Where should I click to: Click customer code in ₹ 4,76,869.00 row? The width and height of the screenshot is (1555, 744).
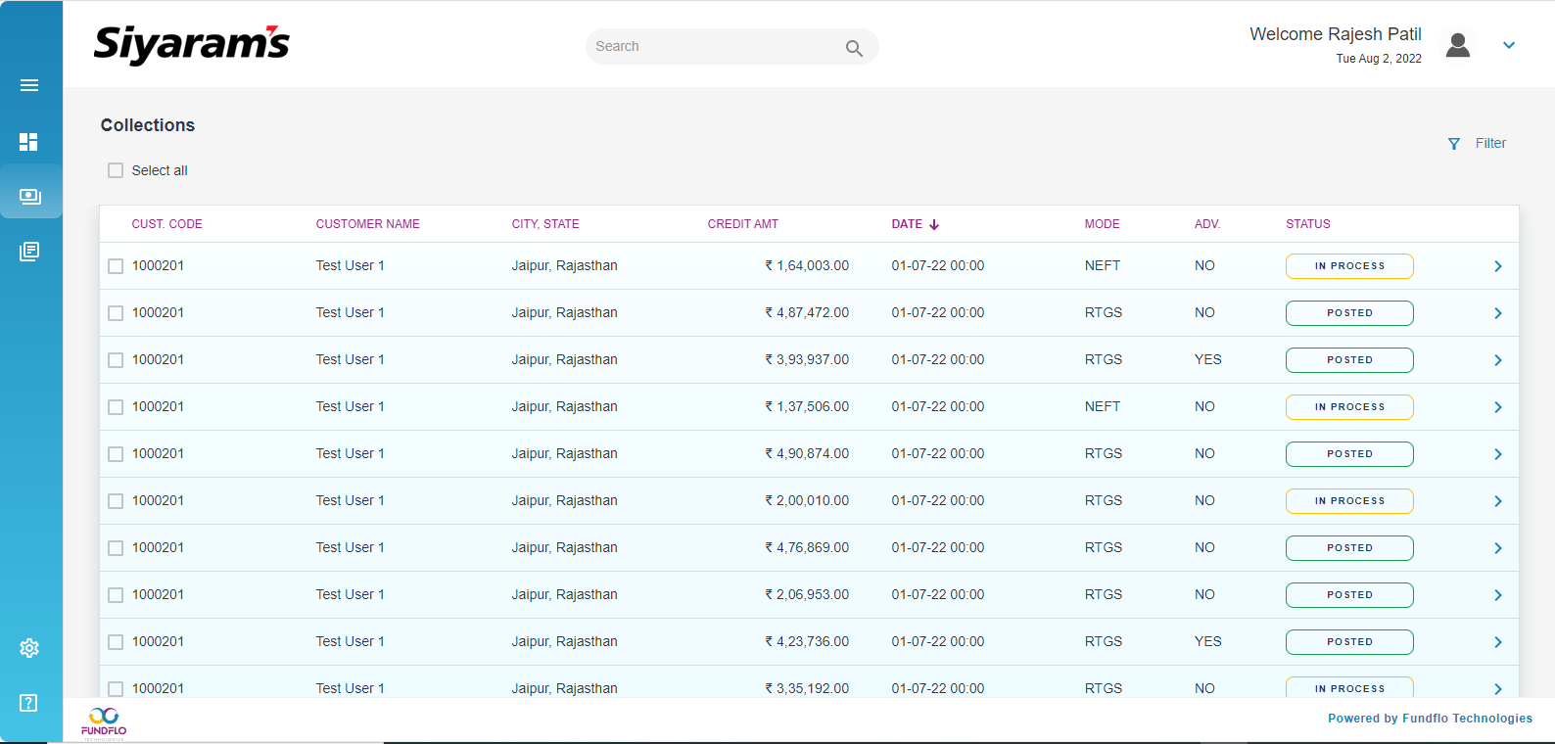click(158, 548)
